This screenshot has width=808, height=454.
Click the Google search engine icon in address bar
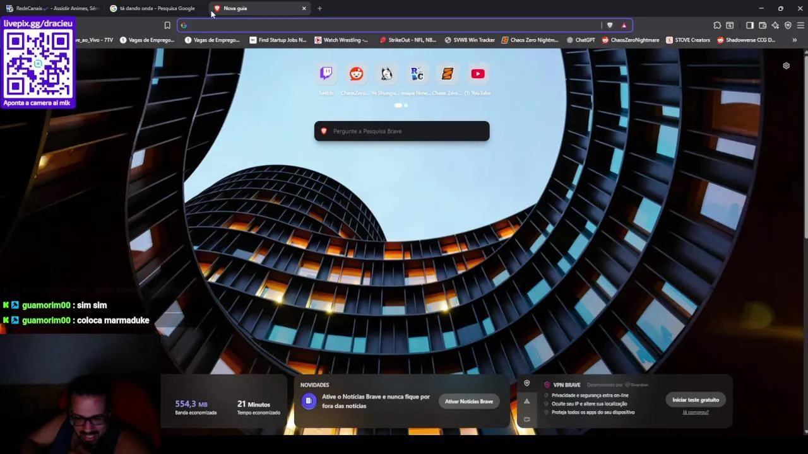click(x=184, y=25)
